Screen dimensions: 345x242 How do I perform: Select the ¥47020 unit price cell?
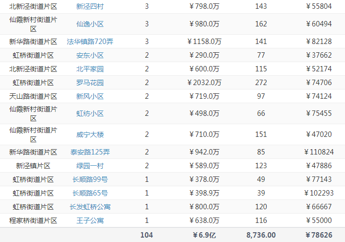tap(319, 134)
